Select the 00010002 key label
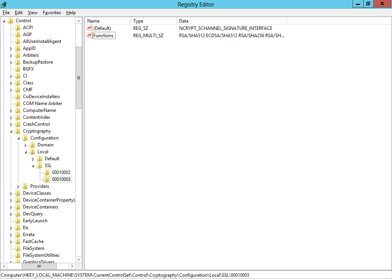The width and height of the screenshot is (392, 279). tap(61, 172)
